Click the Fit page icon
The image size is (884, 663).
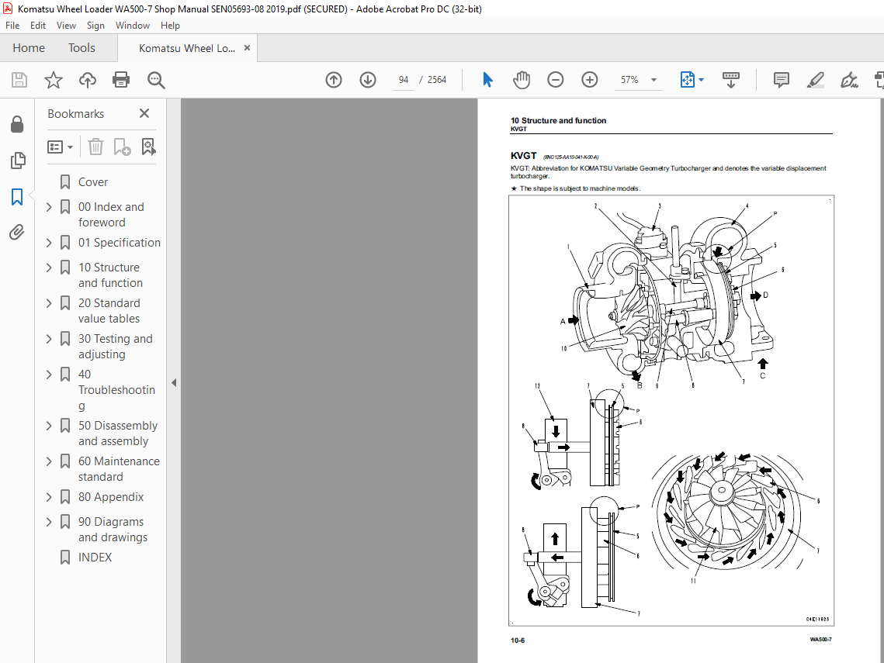687,80
